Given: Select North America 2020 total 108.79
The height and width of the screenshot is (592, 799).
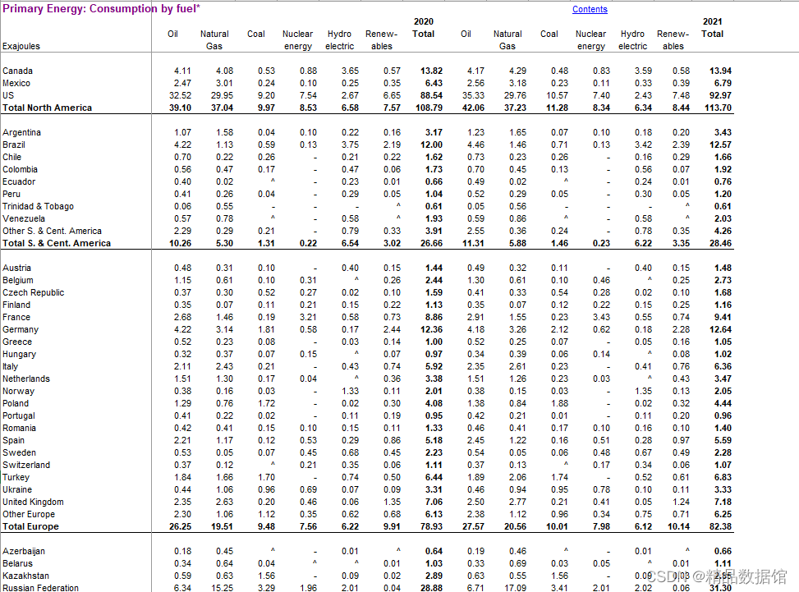Looking at the screenshot, I should (x=429, y=108).
